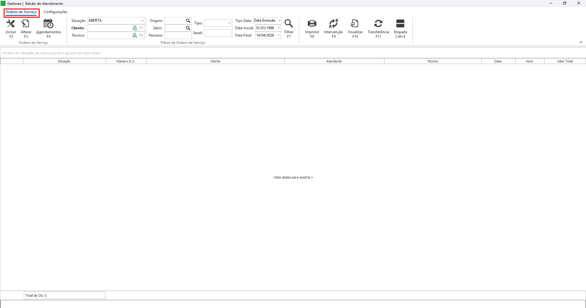Click the Origem lookup magnifier
Screen dimensions: 586x308
(x=188, y=21)
